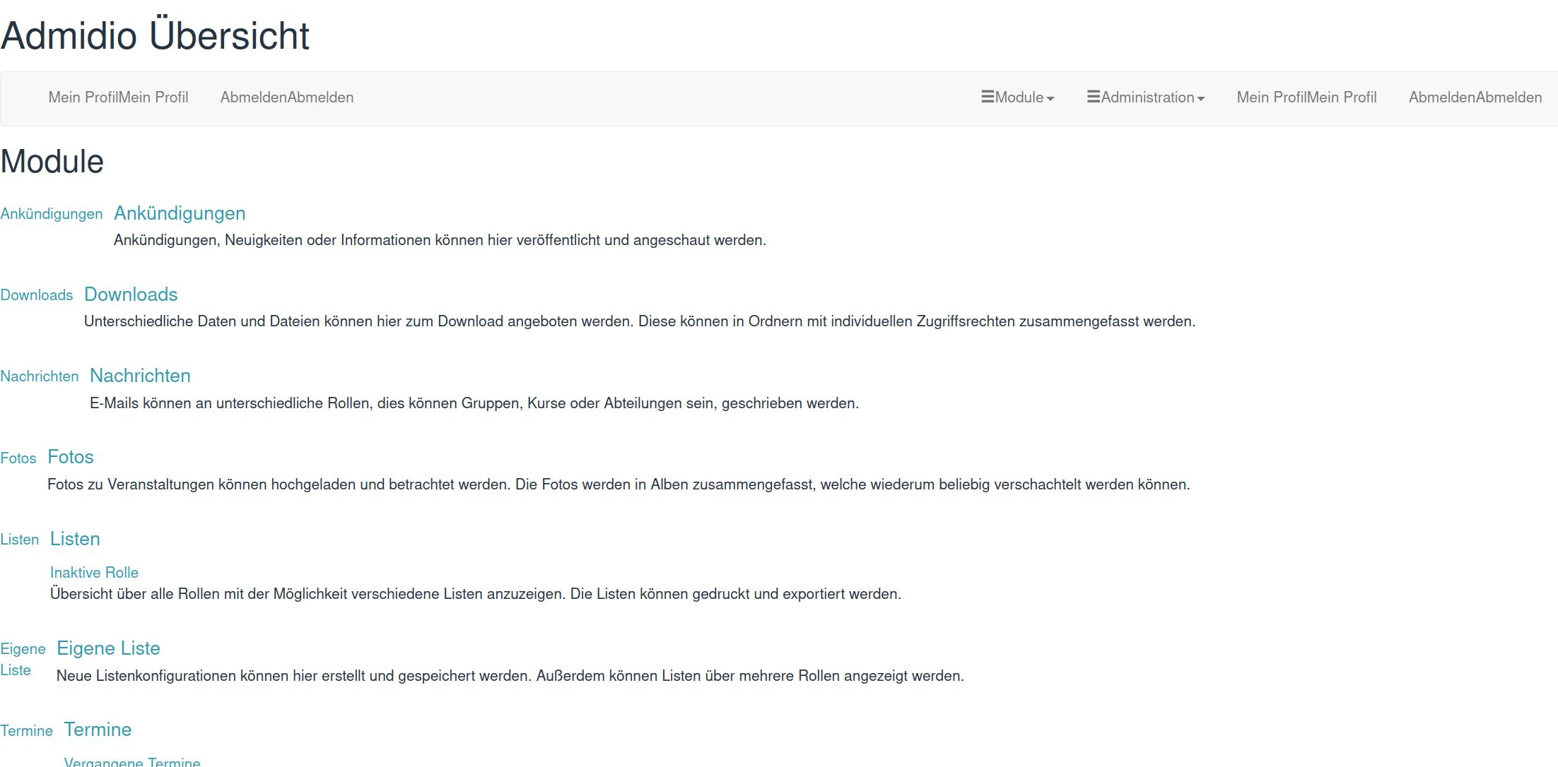Open the large Ankündigungen heading link
1558x767 pixels.
[180, 213]
